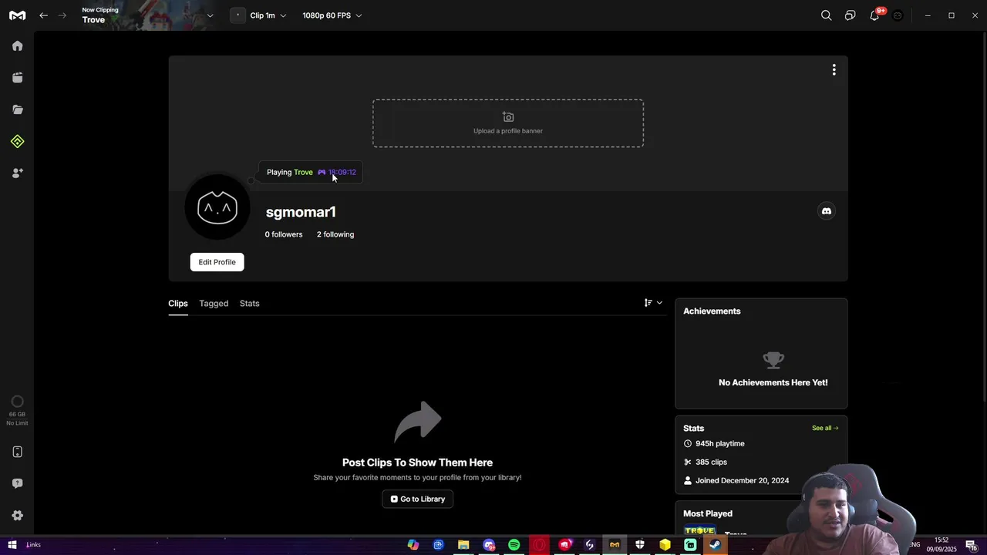This screenshot has width=987, height=555.
Task: Click the Medal taskbar icon
Action: pos(615,545)
